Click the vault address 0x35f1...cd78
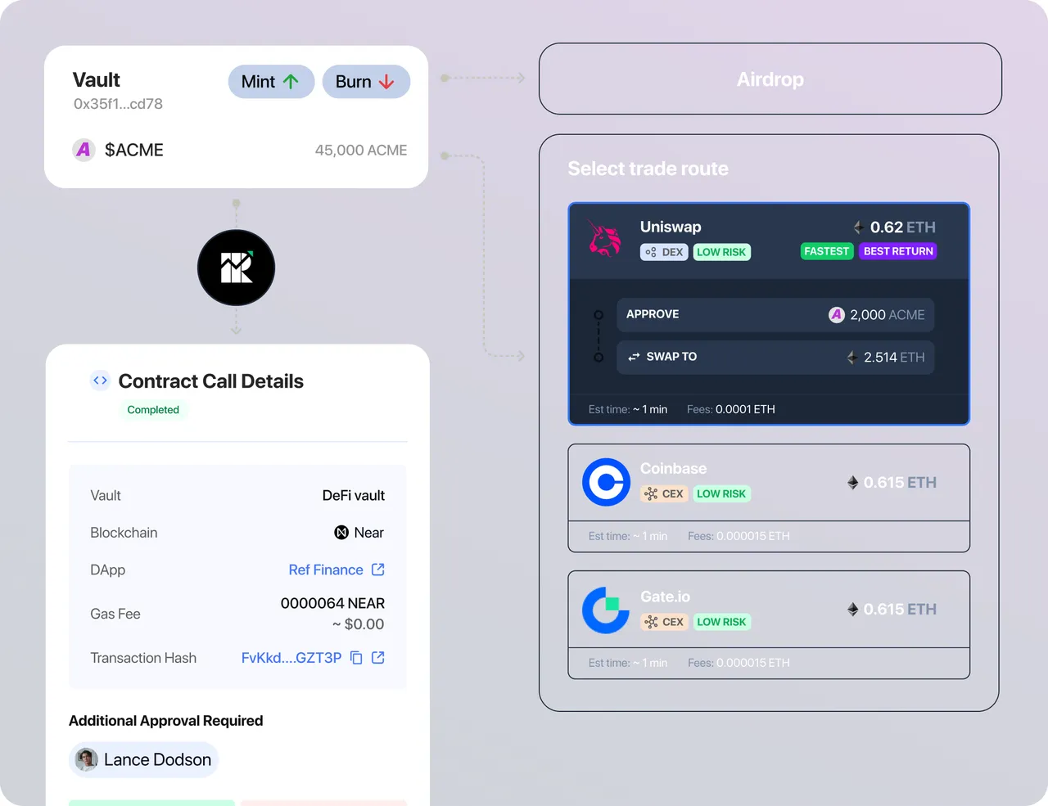The width and height of the screenshot is (1048, 806). click(118, 104)
